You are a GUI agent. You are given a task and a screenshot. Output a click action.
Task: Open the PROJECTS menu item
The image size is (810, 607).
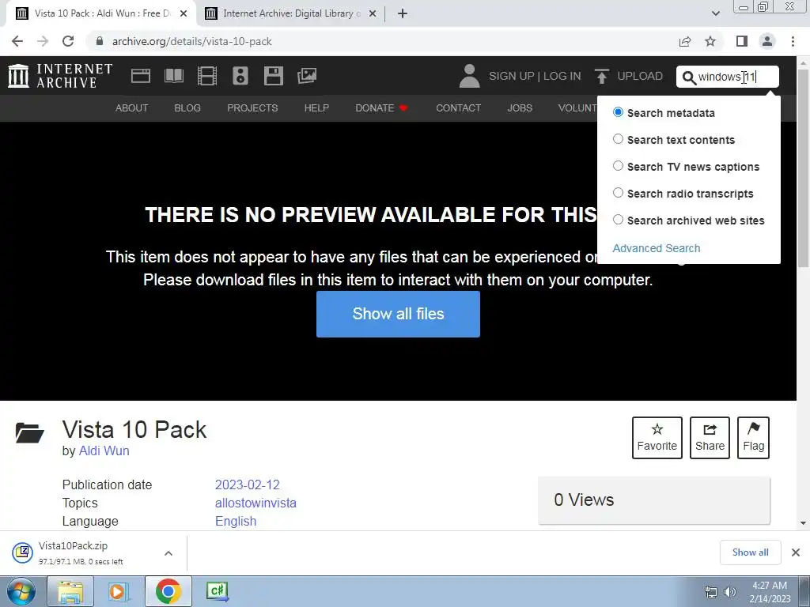252,107
